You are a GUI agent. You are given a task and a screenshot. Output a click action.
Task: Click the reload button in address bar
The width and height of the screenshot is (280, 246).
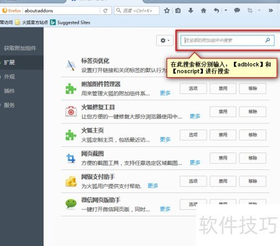pos(105,11)
